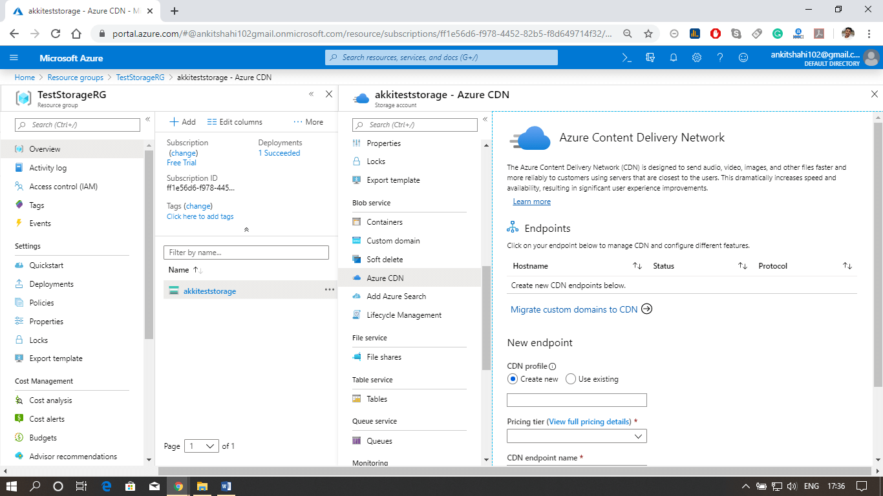Open the akkiteststorage row ellipsis menu

[330, 291]
